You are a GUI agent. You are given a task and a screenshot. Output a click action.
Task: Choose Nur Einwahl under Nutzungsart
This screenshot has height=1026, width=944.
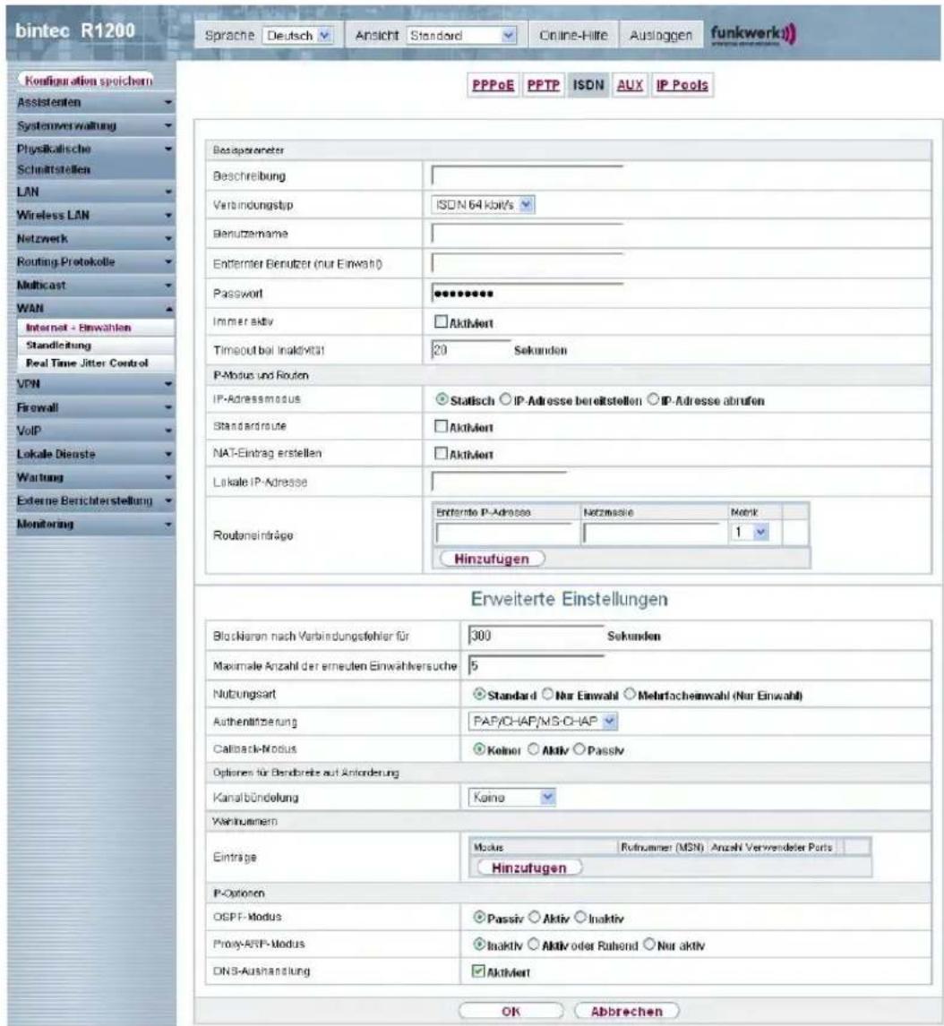pos(547,694)
